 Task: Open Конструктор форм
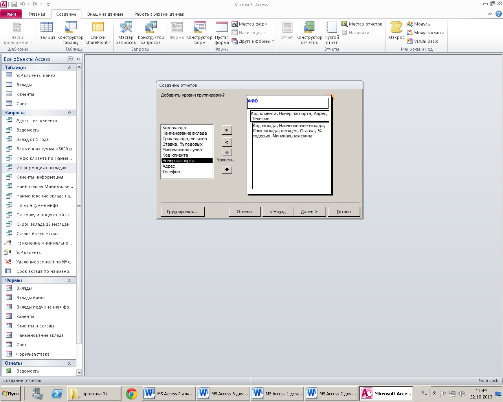click(x=199, y=33)
